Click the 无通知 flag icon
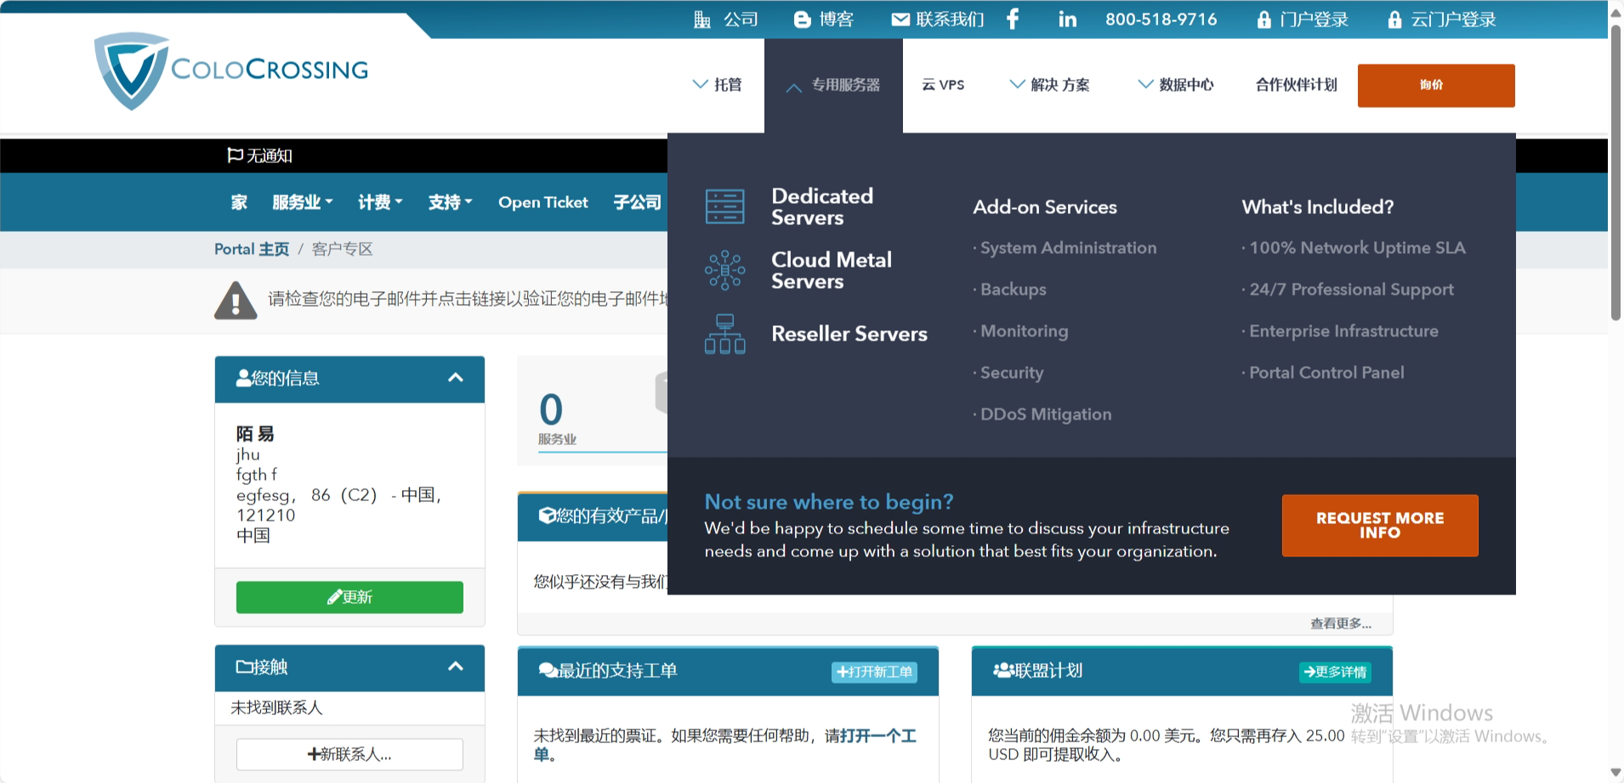The image size is (1624, 783). coord(235,155)
